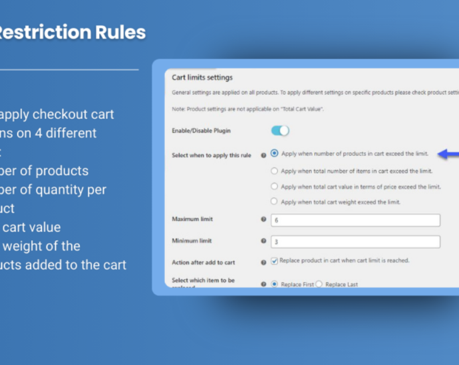Toggle the Enable/Disable Plugin switch
This screenshot has width=459, height=365.
[x=280, y=131]
